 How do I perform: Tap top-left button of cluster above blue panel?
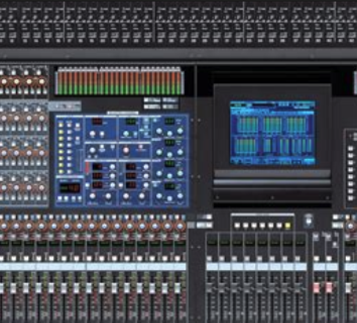[152, 100]
